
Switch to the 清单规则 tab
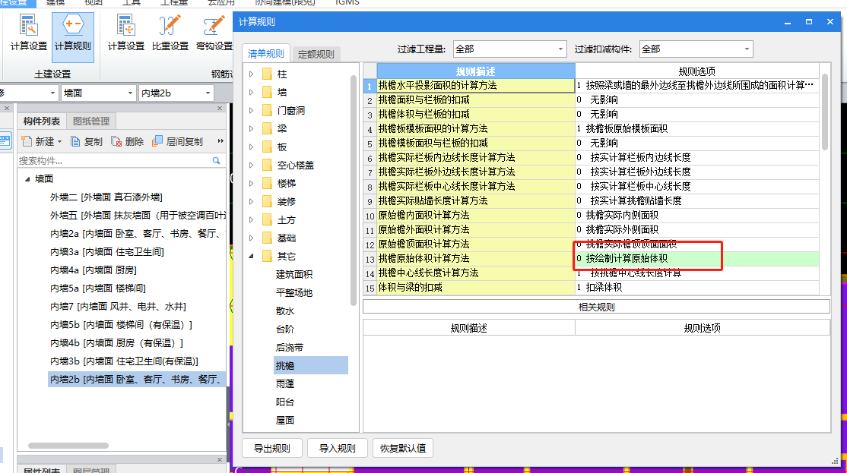pyautogui.click(x=266, y=53)
